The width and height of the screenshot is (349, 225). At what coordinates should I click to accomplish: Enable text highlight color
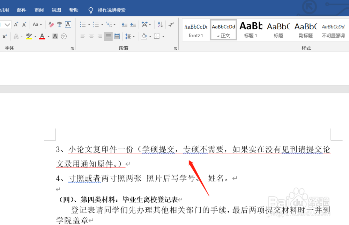coord(28,36)
